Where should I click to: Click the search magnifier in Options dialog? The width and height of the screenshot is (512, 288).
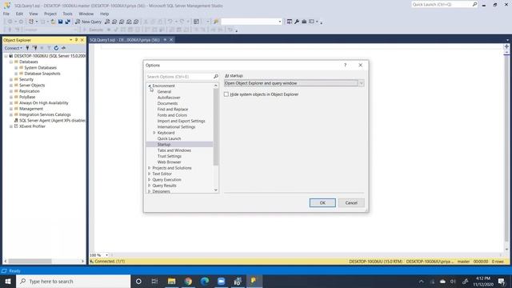point(216,77)
